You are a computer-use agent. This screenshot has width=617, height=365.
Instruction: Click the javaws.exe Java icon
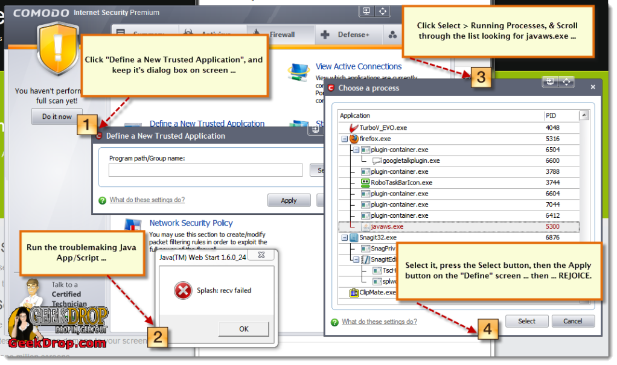(366, 227)
